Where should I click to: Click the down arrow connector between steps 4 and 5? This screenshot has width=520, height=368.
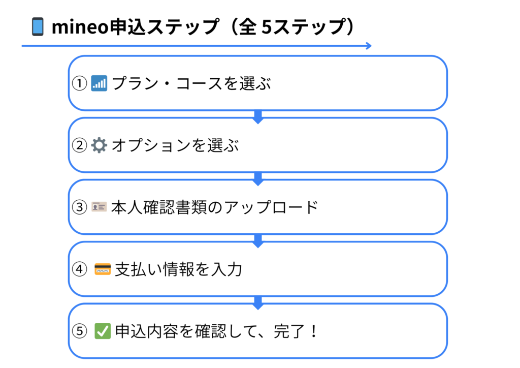tap(258, 303)
